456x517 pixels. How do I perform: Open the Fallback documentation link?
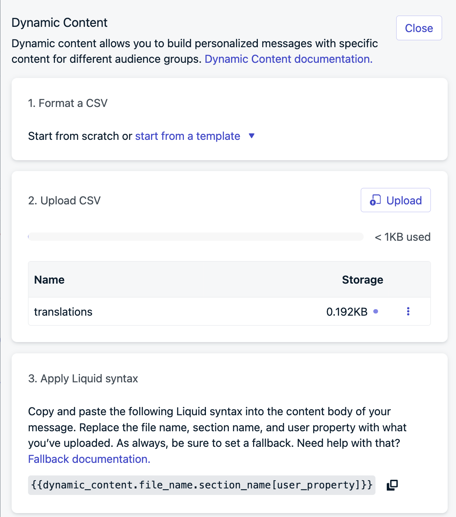89,459
